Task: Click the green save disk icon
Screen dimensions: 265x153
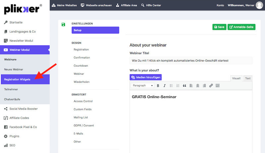Action: point(63,24)
